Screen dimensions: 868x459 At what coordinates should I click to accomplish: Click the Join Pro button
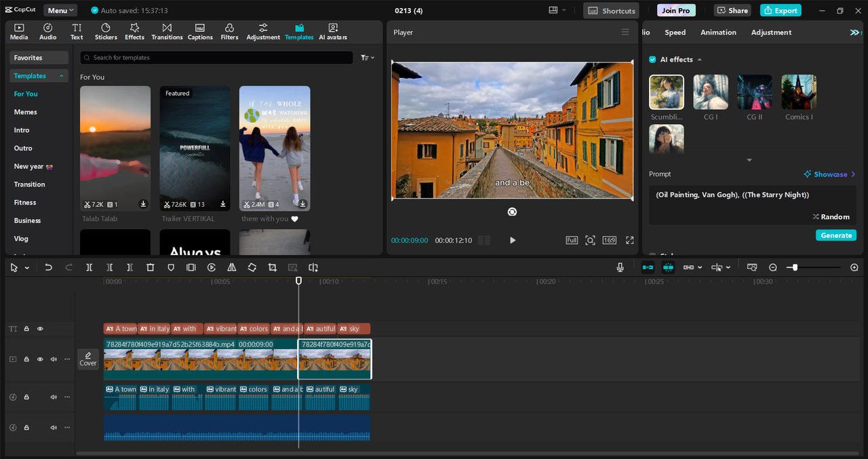[x=676, y=10]
